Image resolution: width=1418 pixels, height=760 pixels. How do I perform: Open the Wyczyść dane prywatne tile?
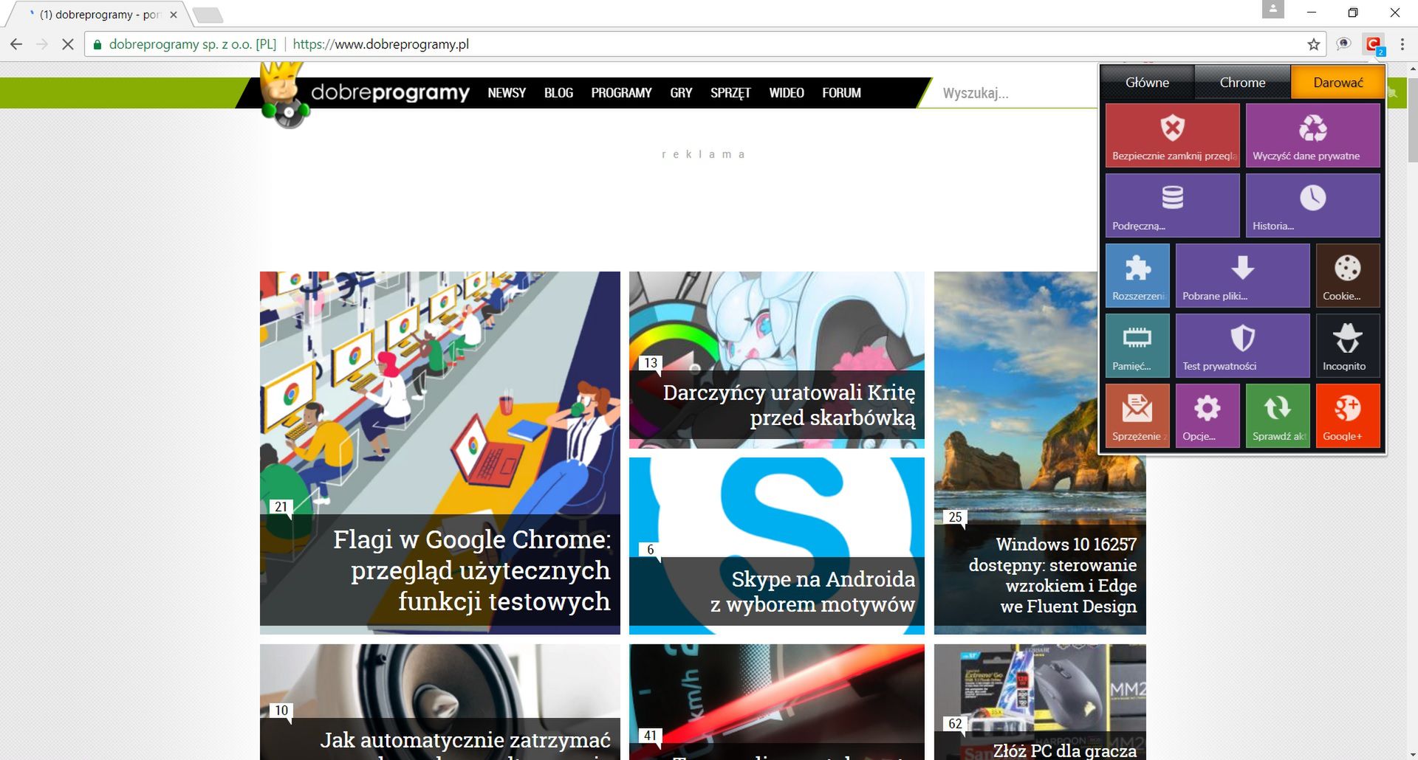tap(1313, 135)
